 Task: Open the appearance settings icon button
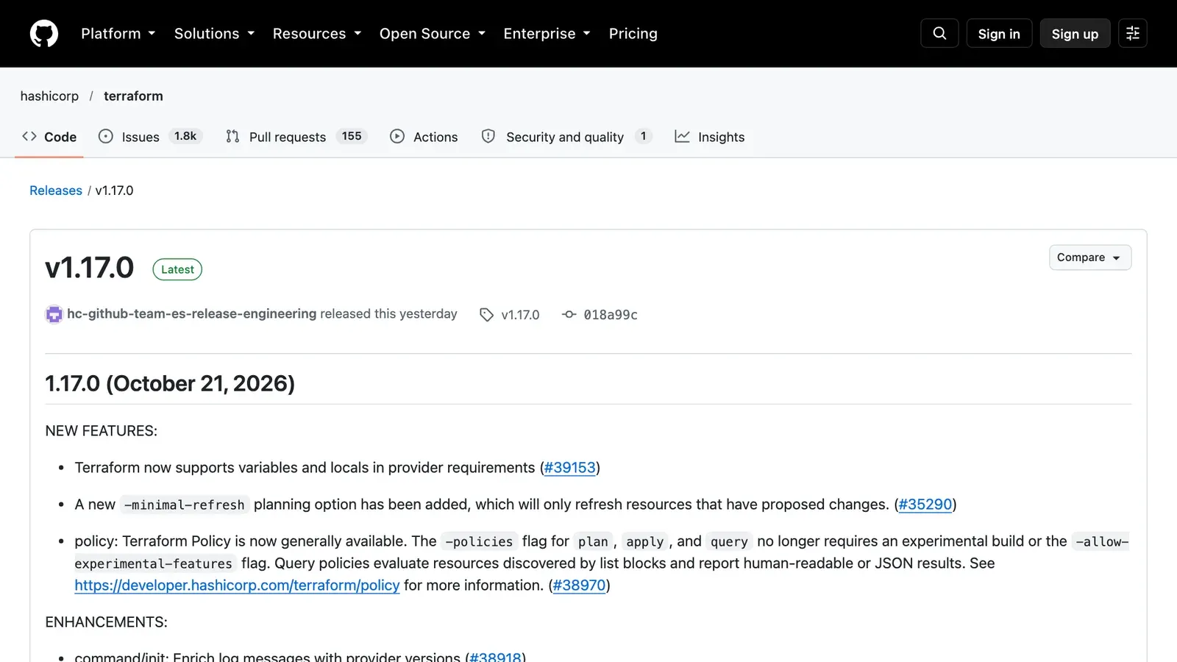click(x=1133, y=33)
